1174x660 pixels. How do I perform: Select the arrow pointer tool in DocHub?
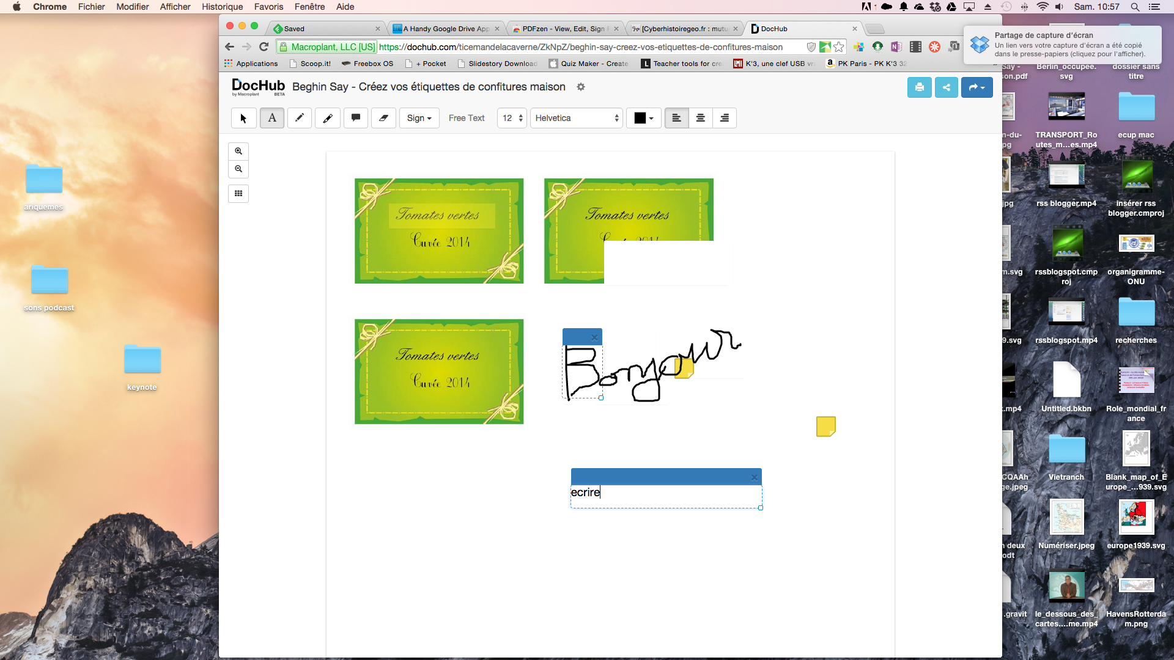243,118
